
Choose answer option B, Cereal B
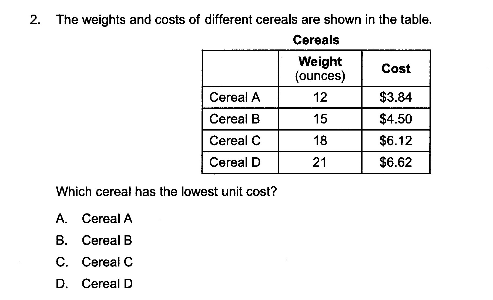click(x=94, y=240)
